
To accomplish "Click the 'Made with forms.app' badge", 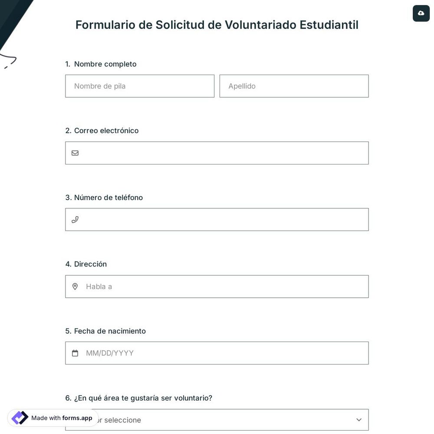I will tap(52, 418).
